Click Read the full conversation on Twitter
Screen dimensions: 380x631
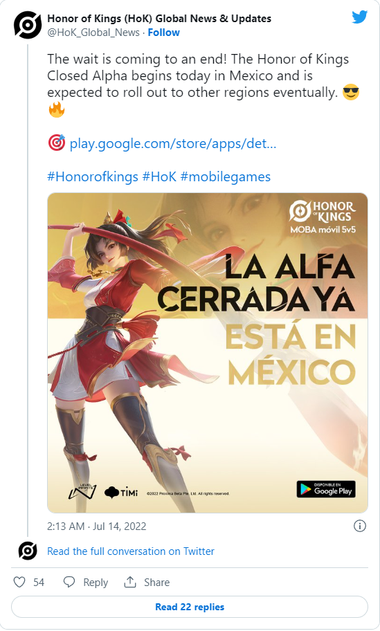tap(131, 551)
